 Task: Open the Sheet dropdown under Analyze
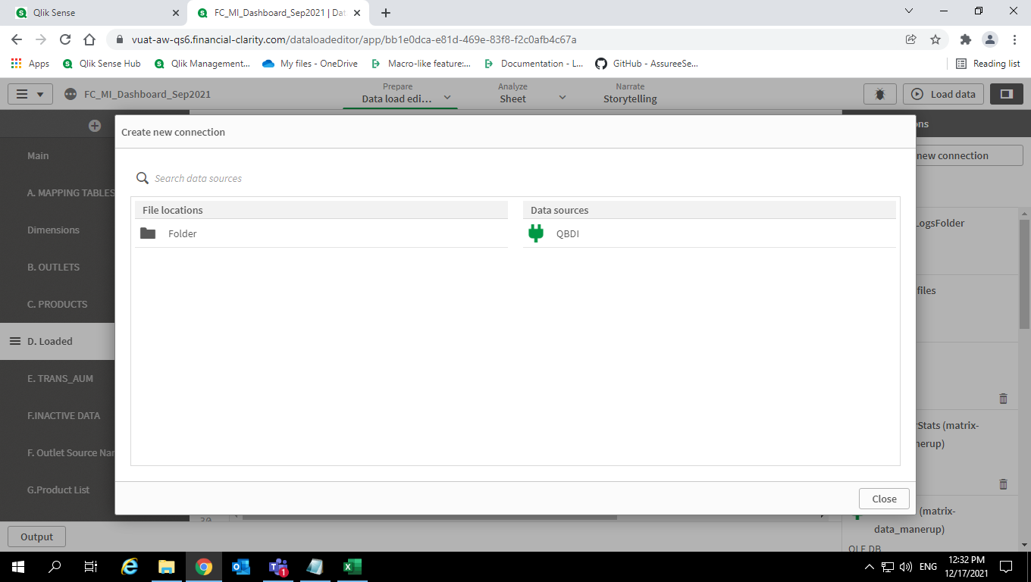(x=562, y=98)
